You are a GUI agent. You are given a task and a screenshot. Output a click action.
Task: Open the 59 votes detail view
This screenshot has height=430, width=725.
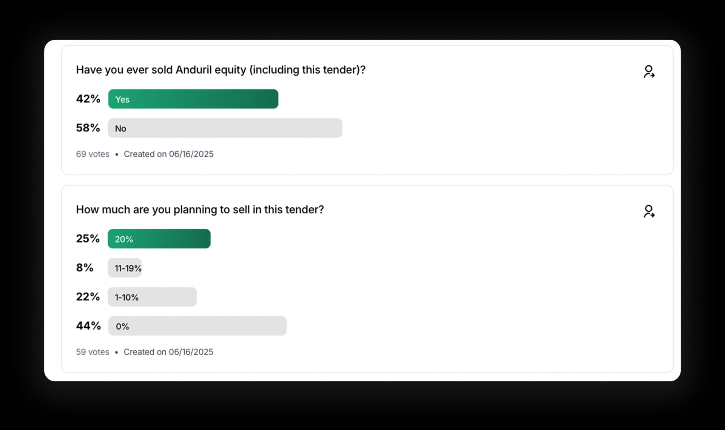(x=92, y=352)
